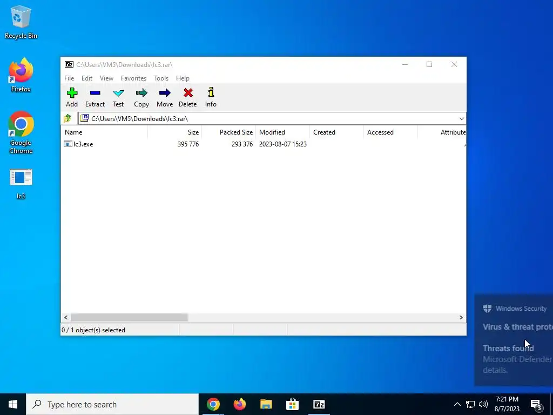Screen dimensions: 553x415
Task: Select the lc3.exe file name
Action: (x=83, y=144)
